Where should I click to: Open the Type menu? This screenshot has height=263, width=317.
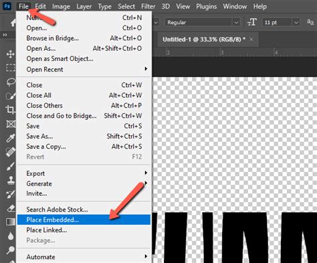(x=104, y=7)
